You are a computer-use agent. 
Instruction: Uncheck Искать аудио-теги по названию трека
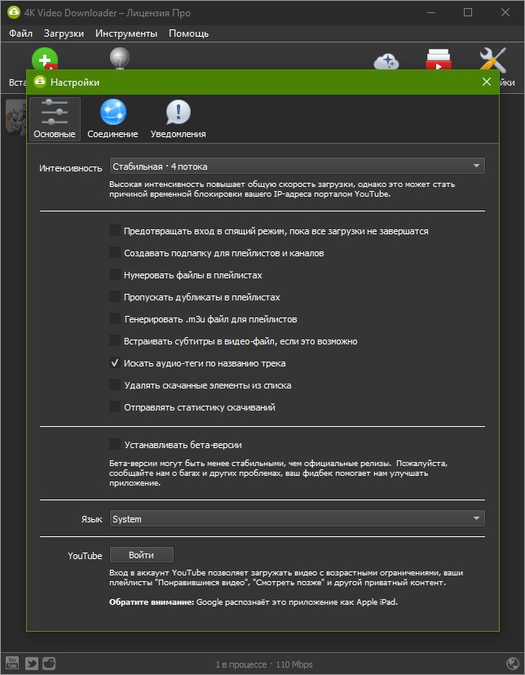pos(114,362)
